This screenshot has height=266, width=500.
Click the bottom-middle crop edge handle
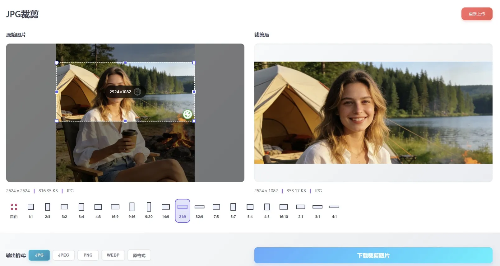pyautogui.click(x=125, y=121)
